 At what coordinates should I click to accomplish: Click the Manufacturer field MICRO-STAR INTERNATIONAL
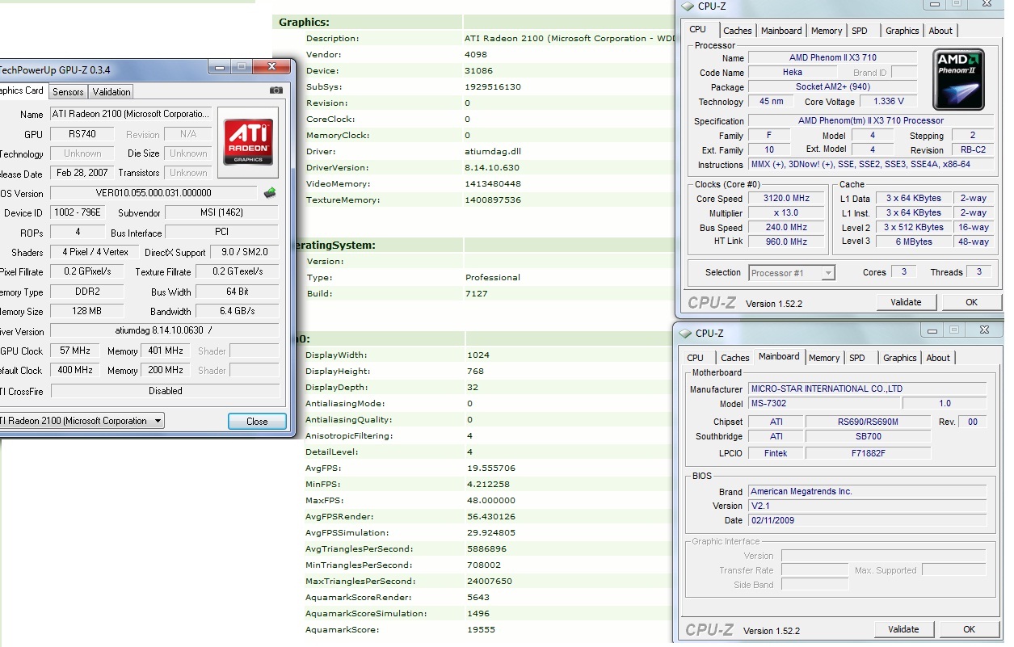[867, 389]
